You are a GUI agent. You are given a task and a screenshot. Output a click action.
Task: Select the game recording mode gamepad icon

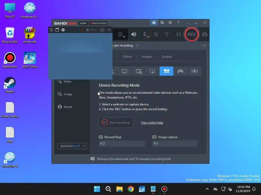click(x=180, y=71)
